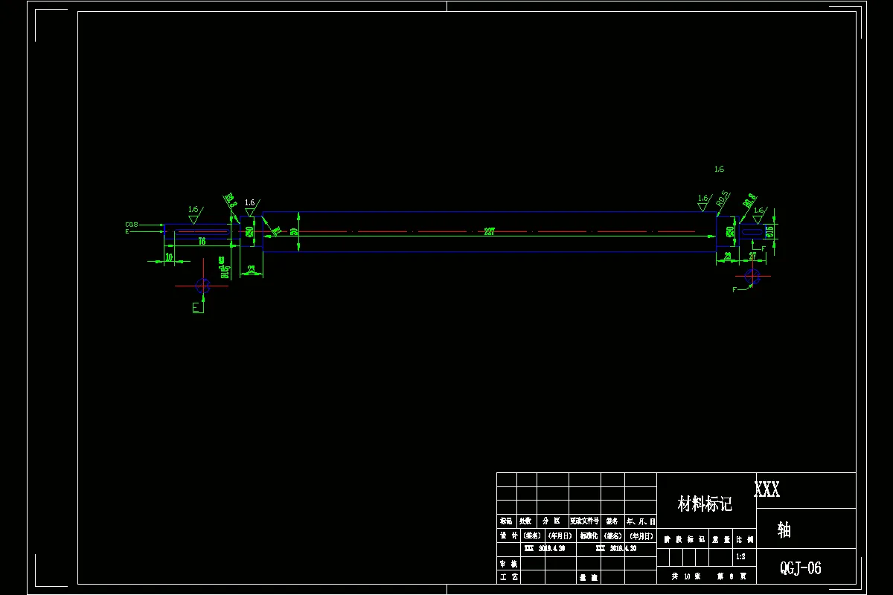Select the left keyway slot outline
893x595 pixels.
[203, 232]
